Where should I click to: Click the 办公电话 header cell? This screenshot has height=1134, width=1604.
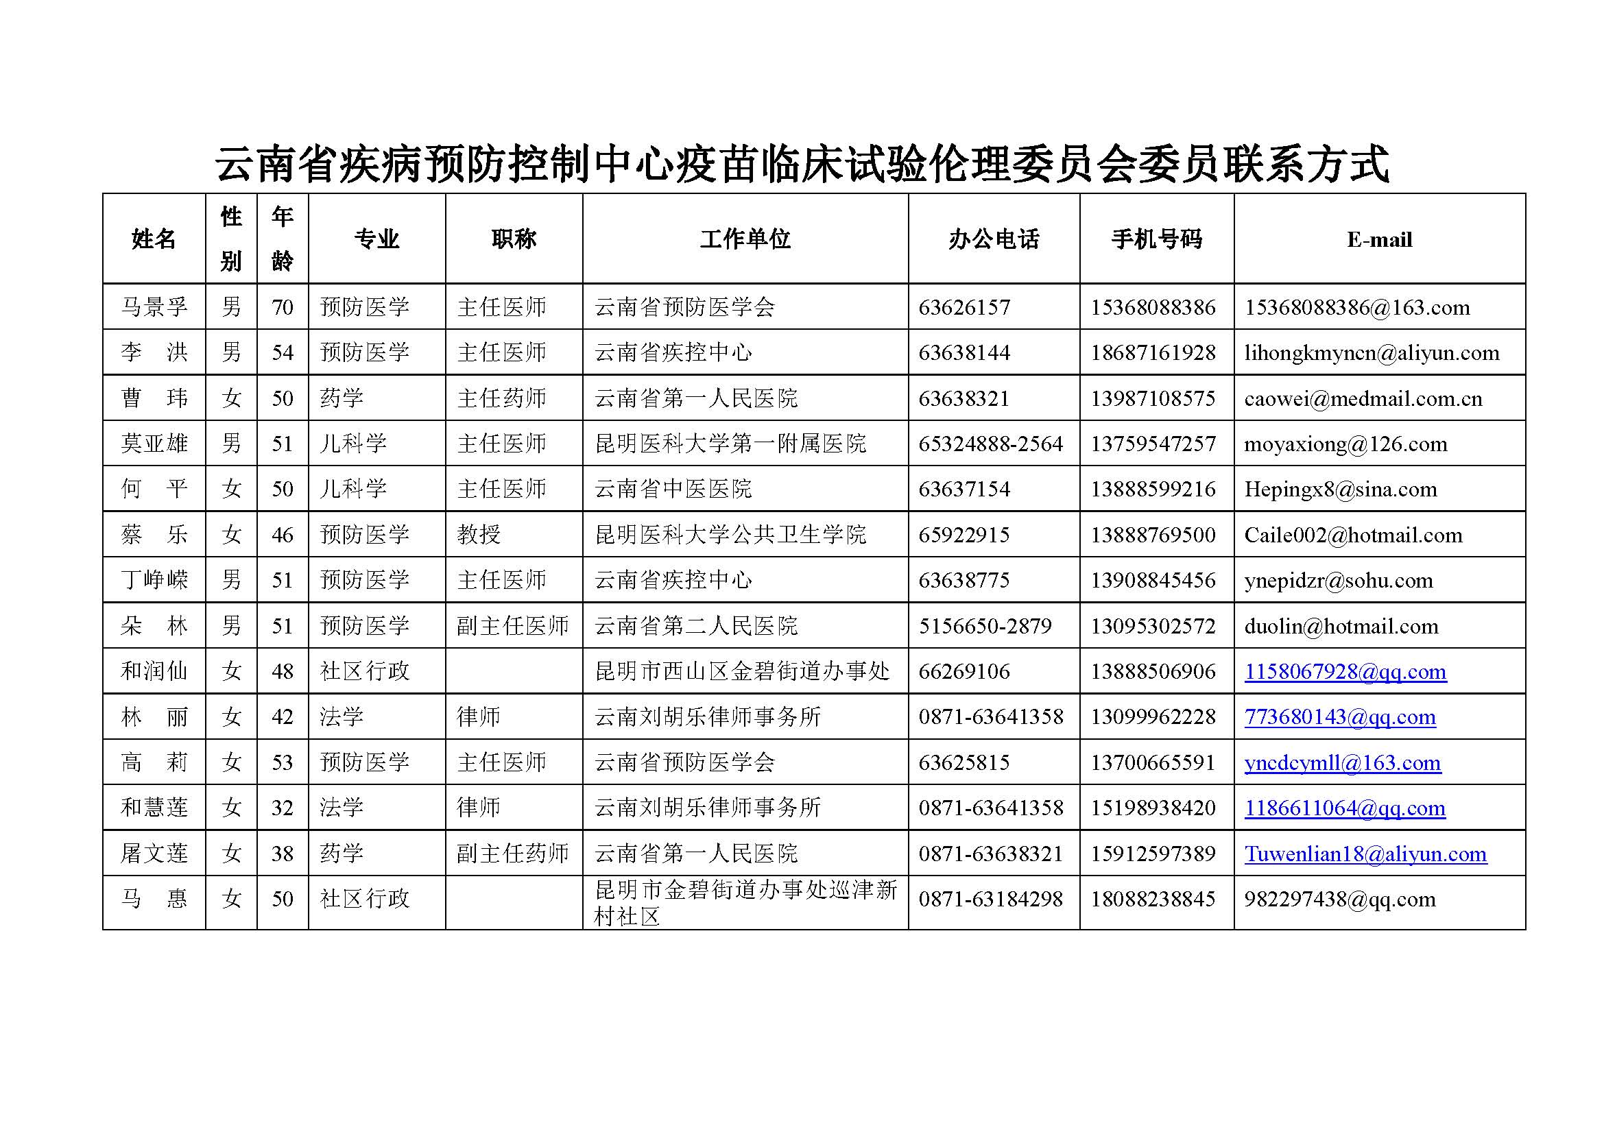pos(994,239)
